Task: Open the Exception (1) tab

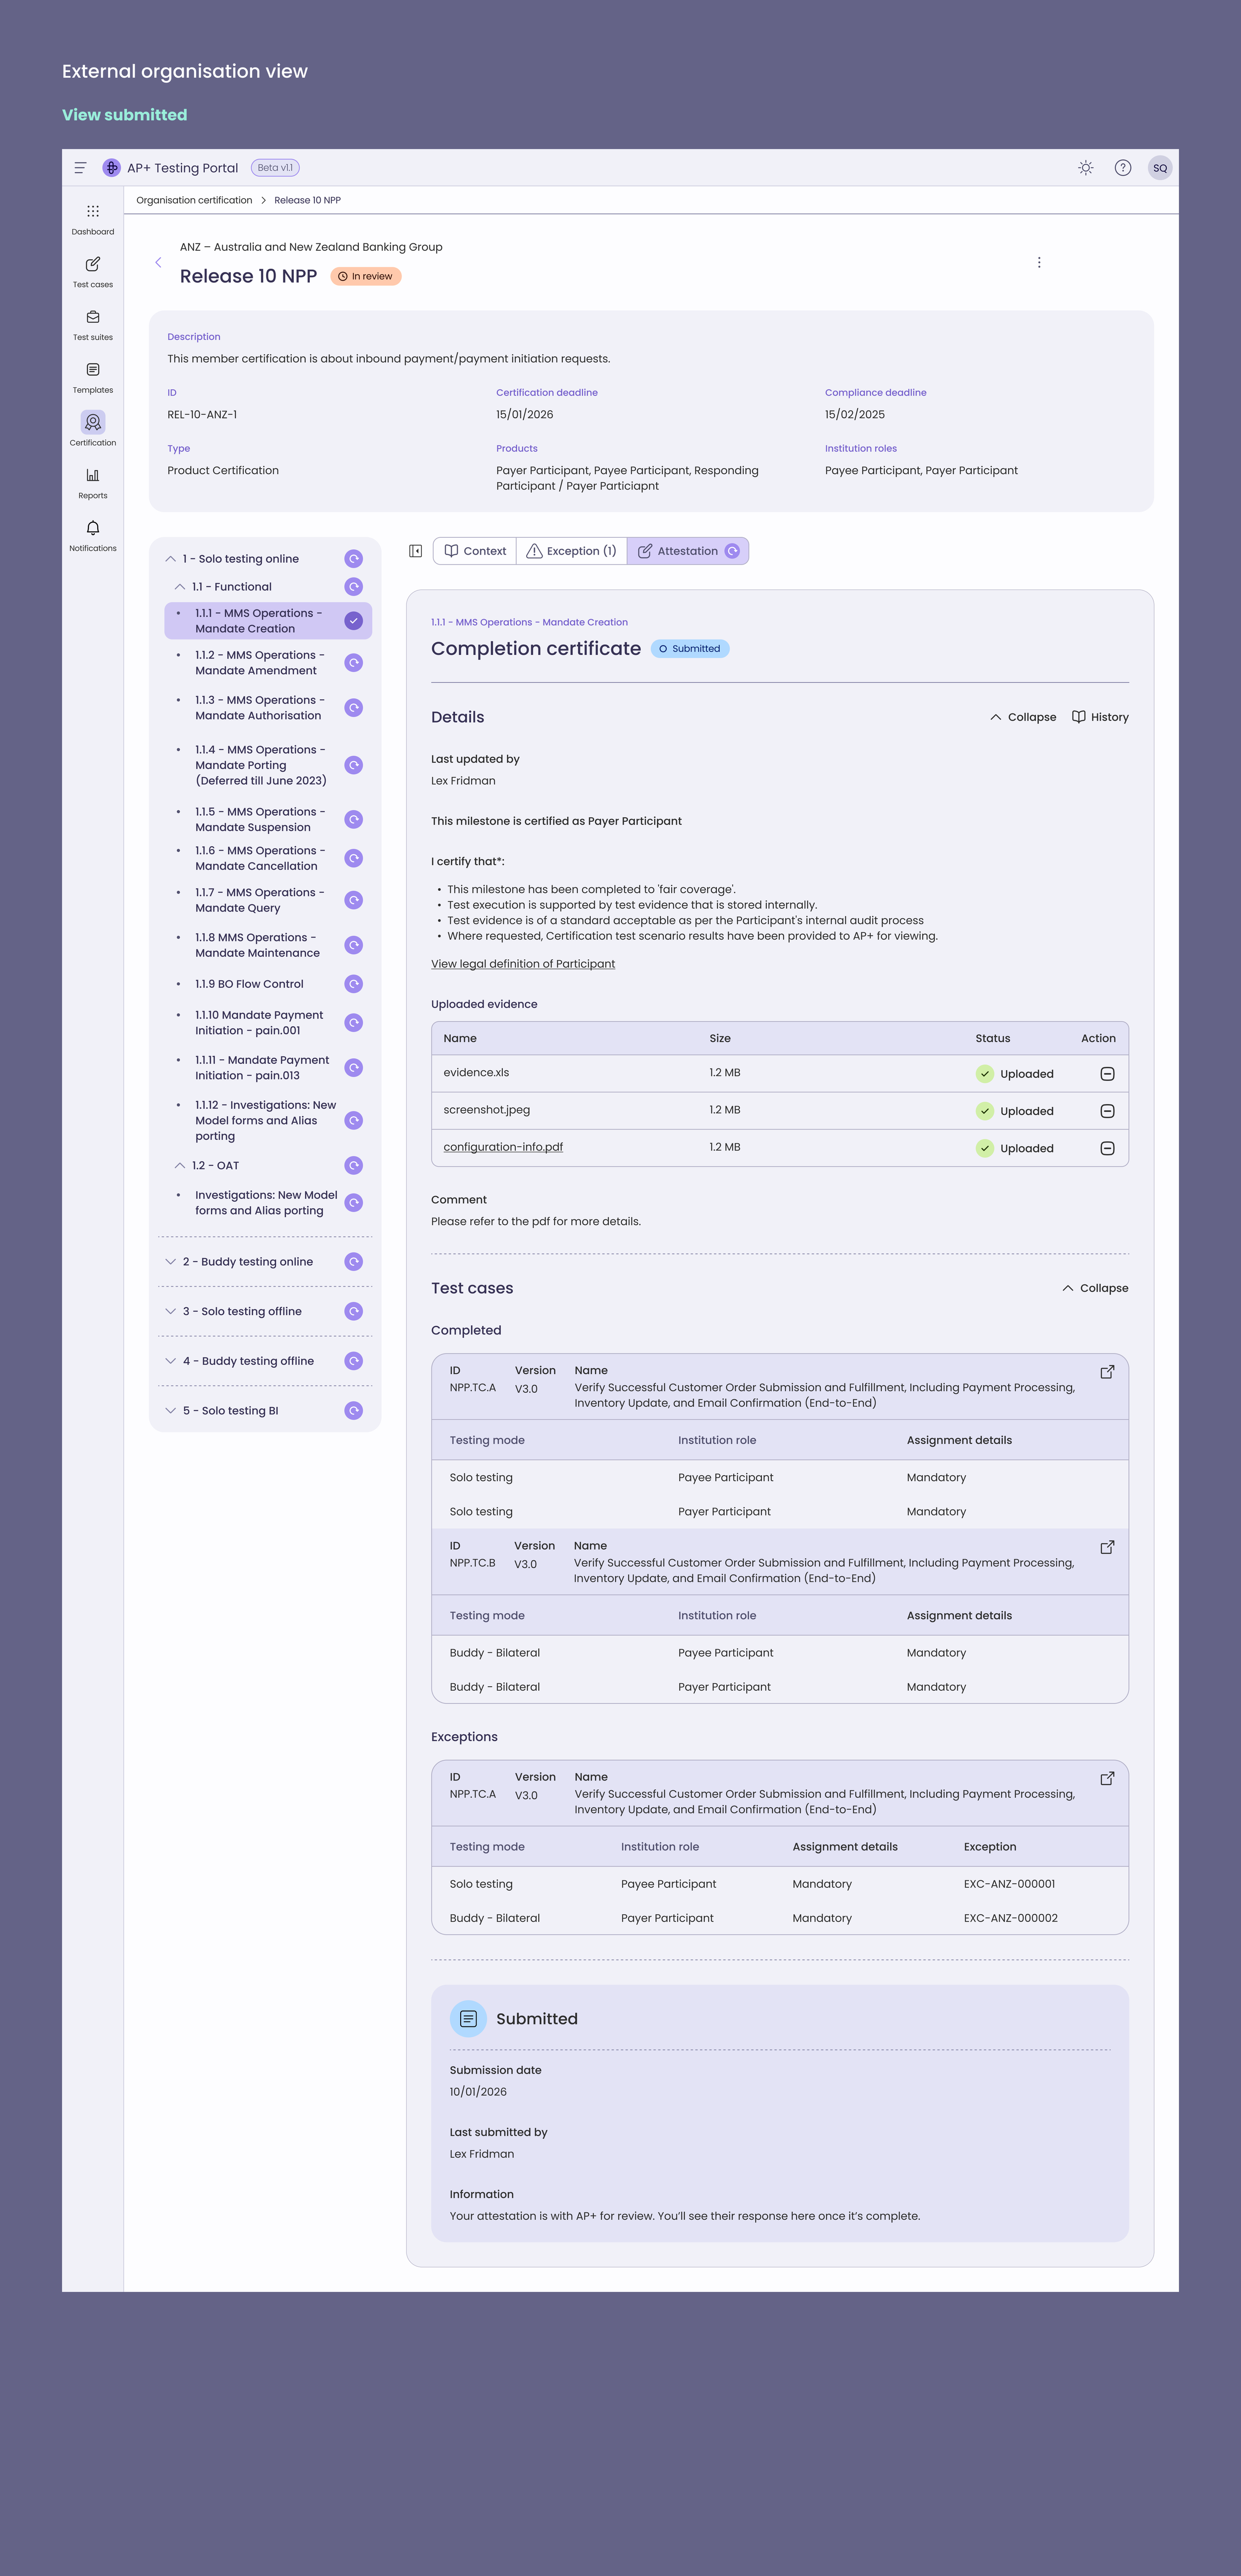Action: click(x=571, y=550)
